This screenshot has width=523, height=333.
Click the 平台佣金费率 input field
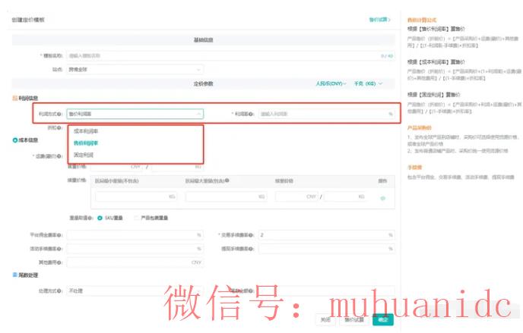[135, 235]
